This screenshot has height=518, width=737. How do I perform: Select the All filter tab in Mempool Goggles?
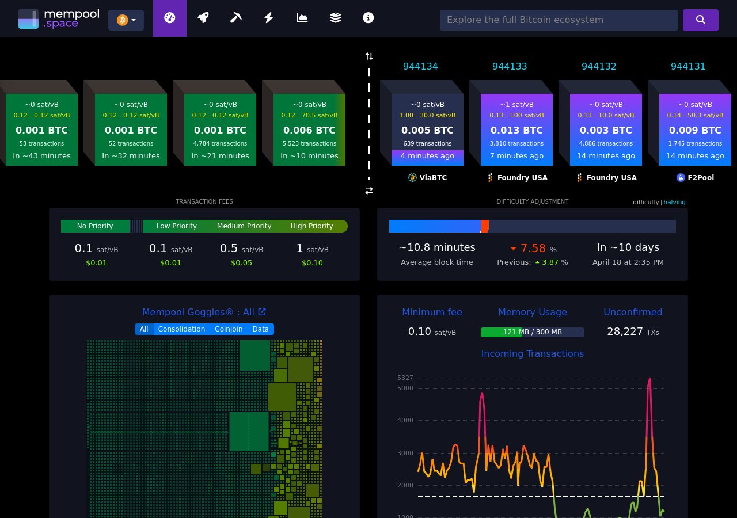pos(144,329)
